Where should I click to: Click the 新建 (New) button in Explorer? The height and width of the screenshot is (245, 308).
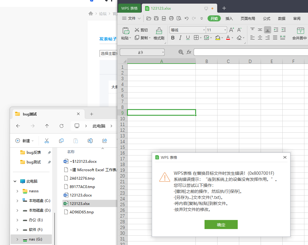[x=24, y=141]
